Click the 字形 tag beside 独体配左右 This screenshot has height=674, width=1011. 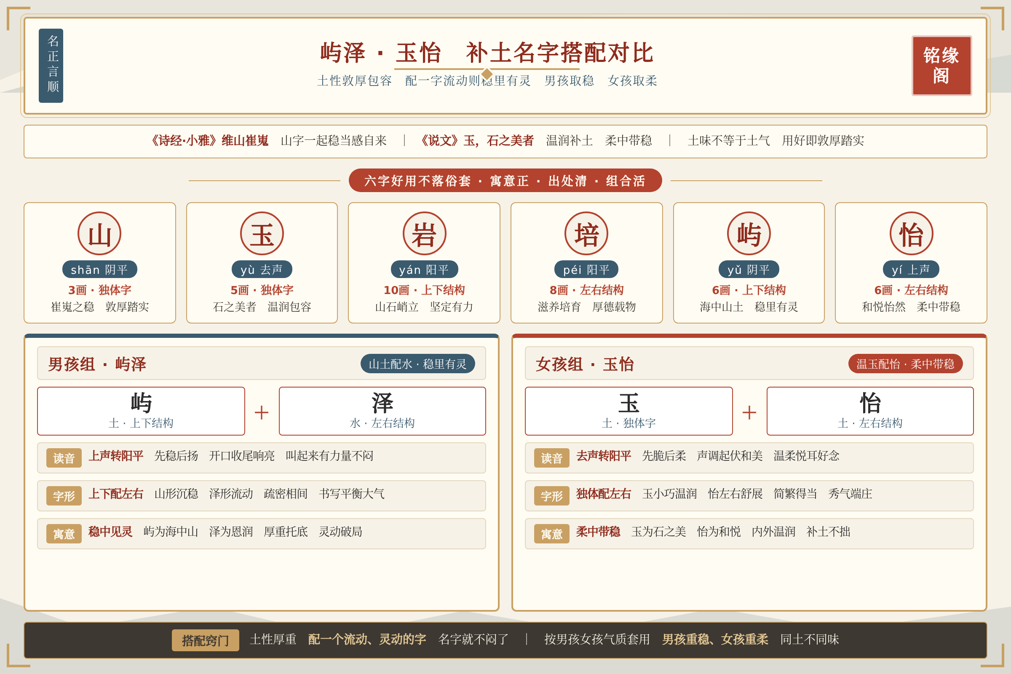click(551, 496)
